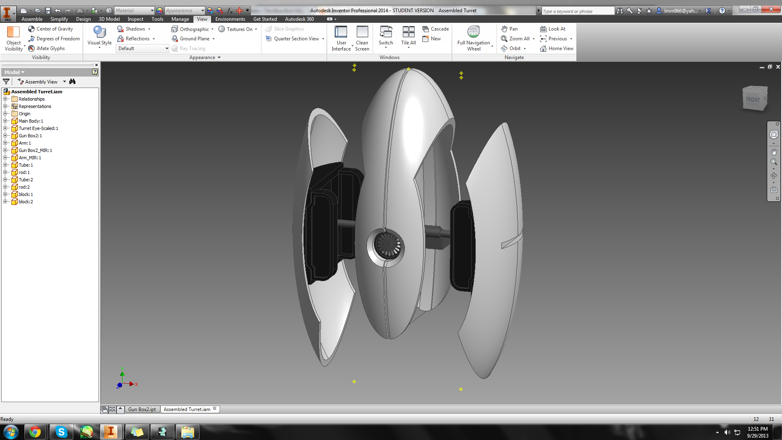Select Turret Eye-Scaled:1 in browser
The width and height of the screenshot is (782, 440).
tap(38, 128)
